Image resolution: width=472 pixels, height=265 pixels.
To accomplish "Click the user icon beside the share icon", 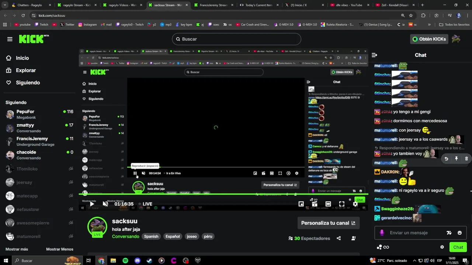I will [353, 239].
